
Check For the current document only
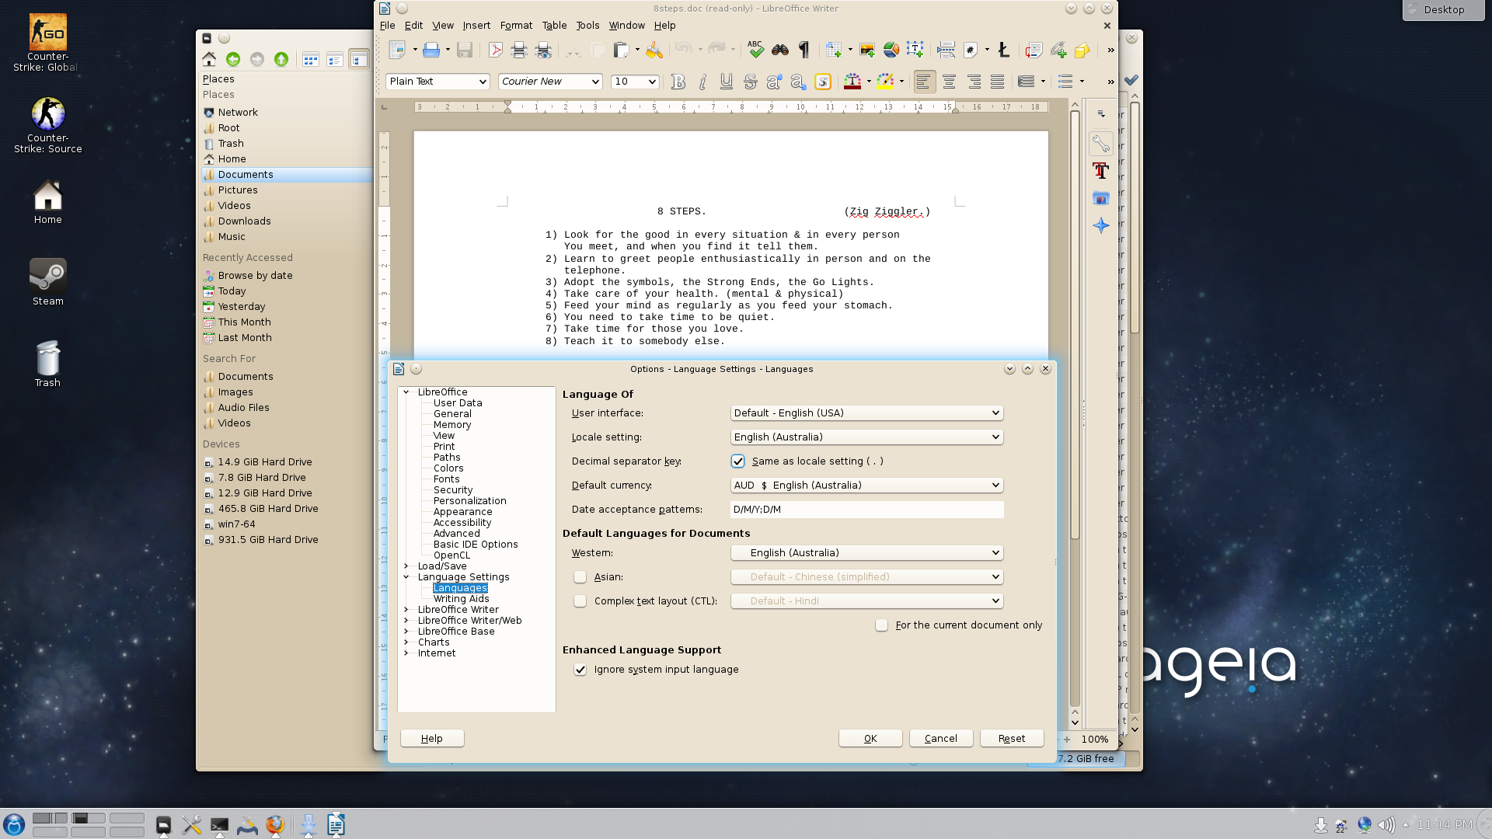click(881, 625)
